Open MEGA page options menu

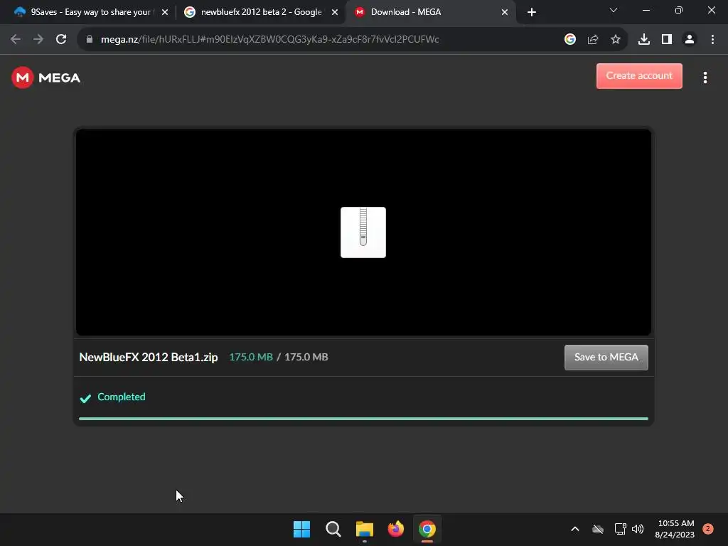point(705,77)
